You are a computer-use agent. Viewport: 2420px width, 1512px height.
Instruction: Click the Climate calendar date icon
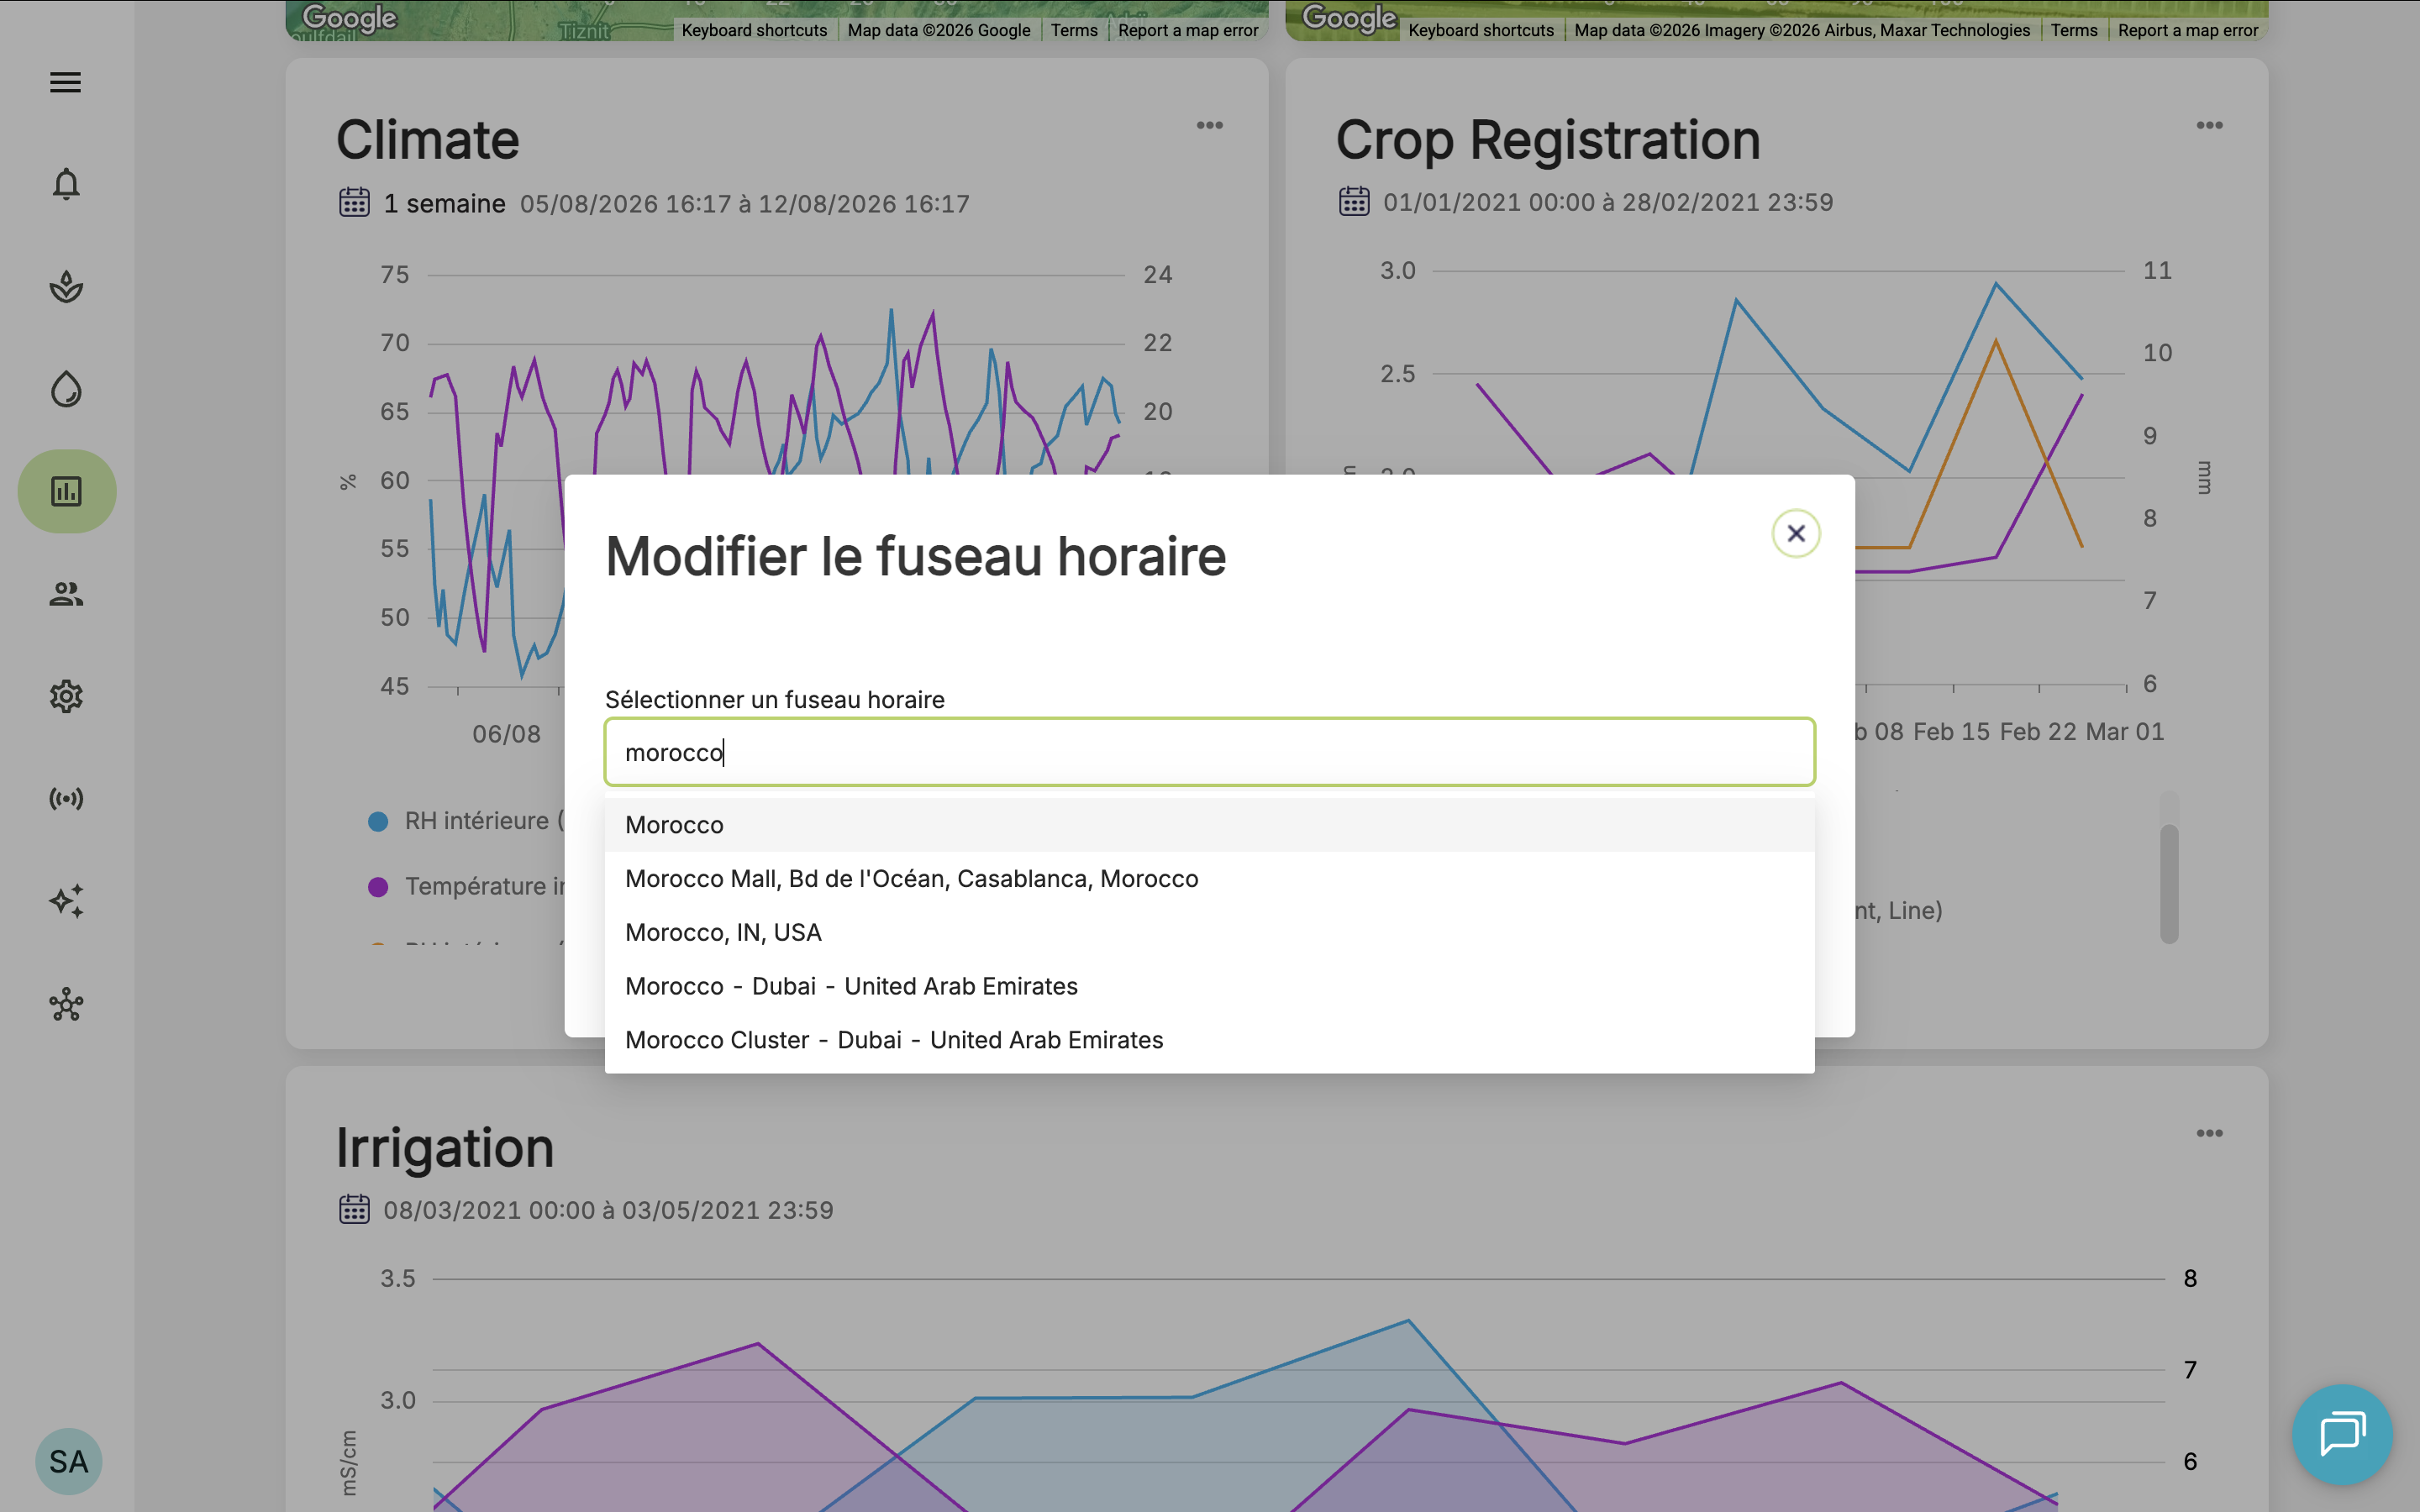point(354,202)
